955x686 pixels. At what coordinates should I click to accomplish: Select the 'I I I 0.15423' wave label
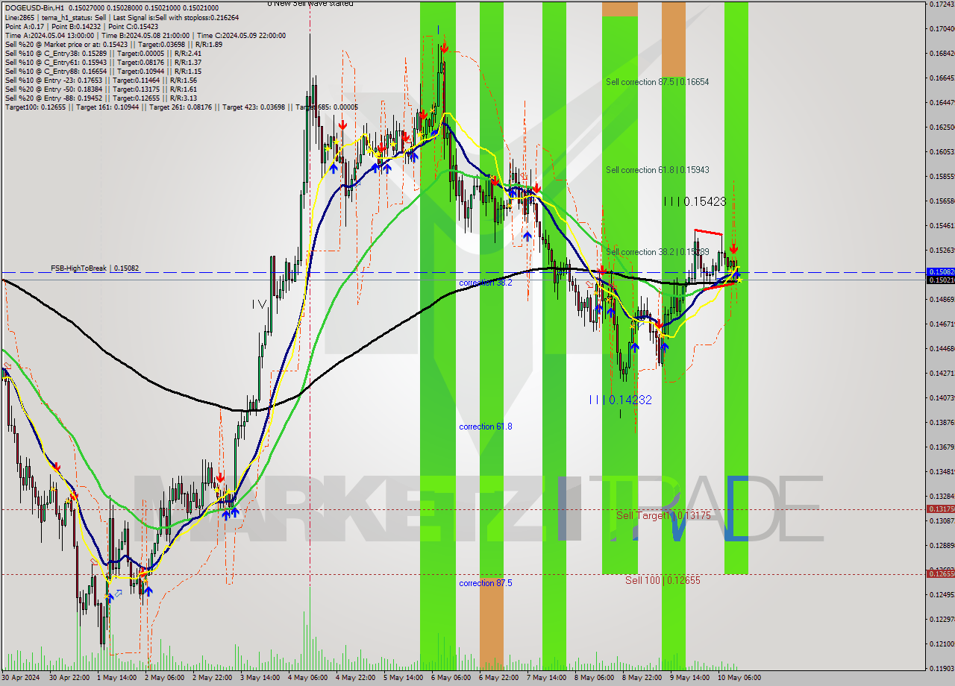695,201
